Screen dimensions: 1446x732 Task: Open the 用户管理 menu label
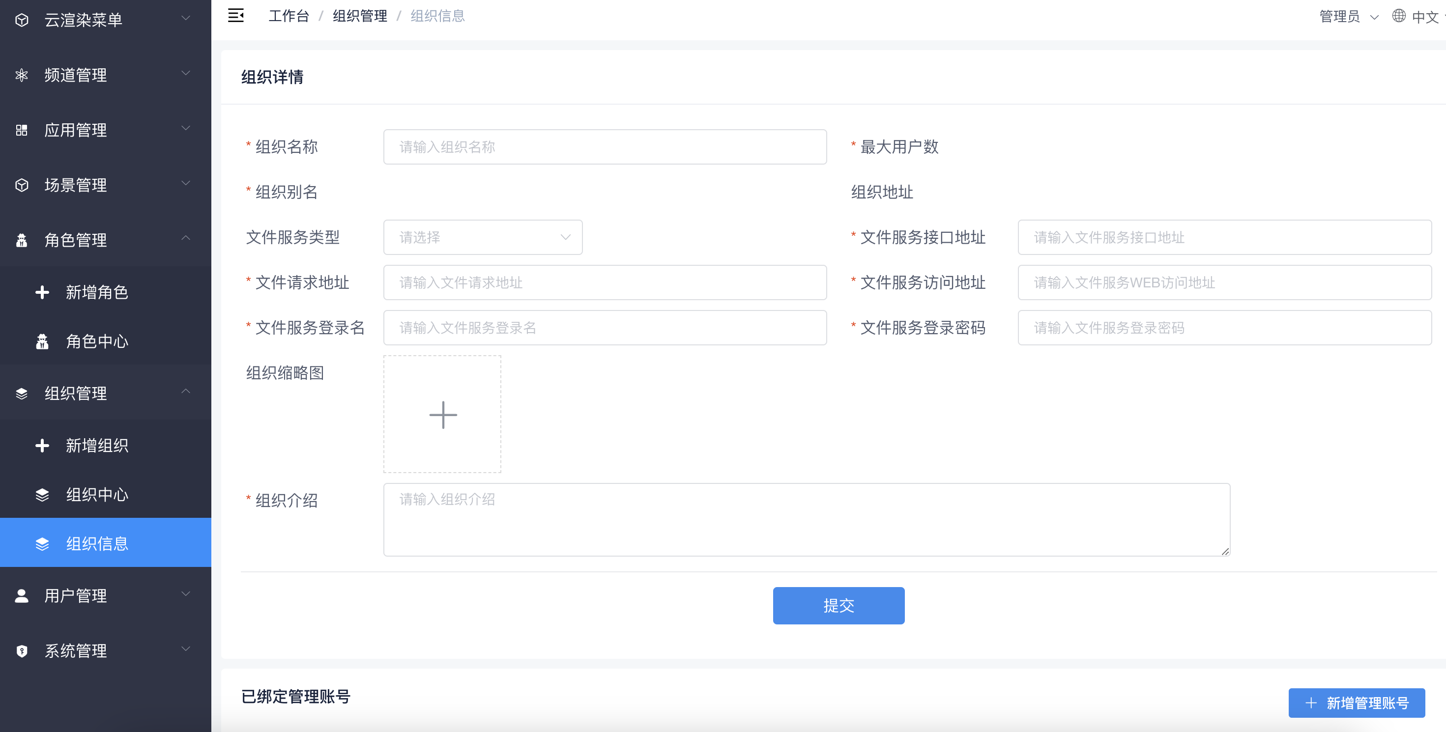(x=76, y=596)
